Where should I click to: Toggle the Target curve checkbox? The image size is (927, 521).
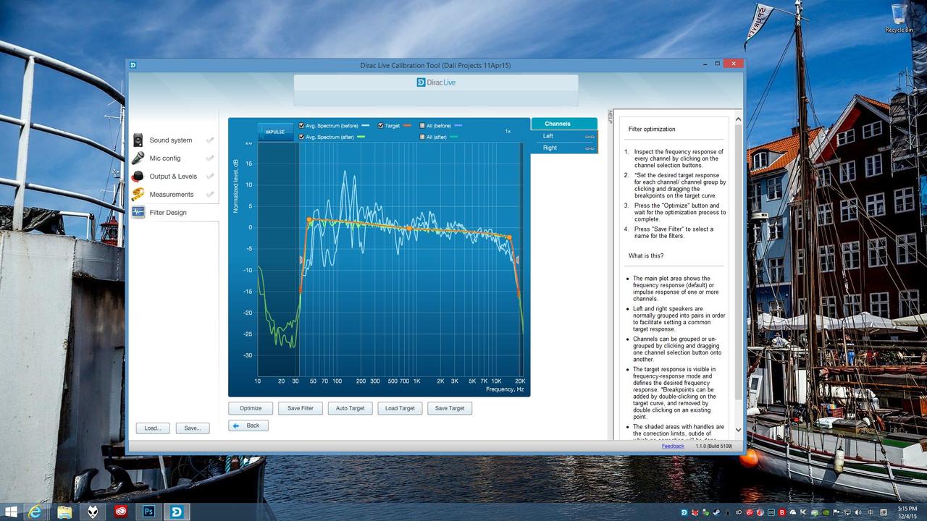coord(381,126)
